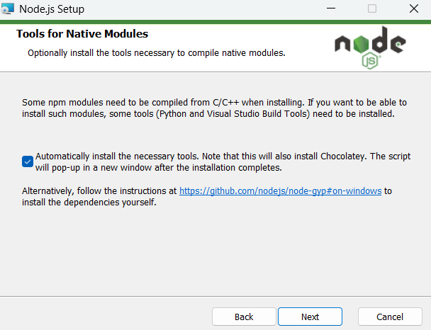This screenshot has height=330, width=431.
Task: Open the node-gyp on-windows GitHub link
Action: (281, 190)
